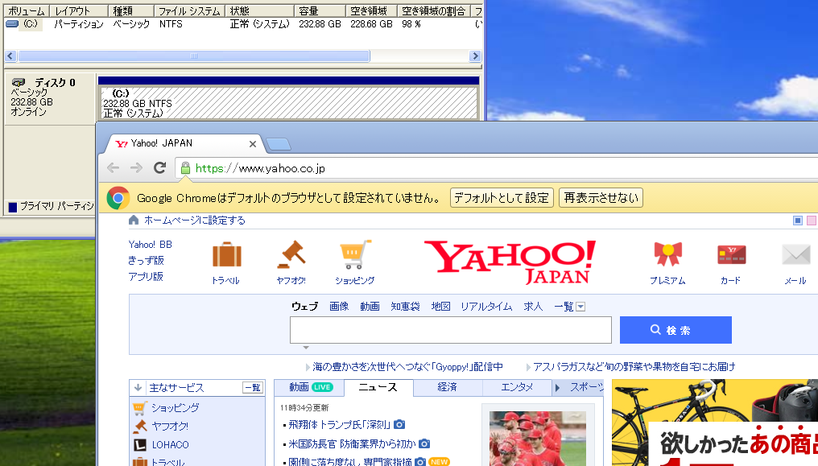Click arrow to show more news tabs
This screenshot has width=818, height=466.
pyautogui.click(x=557, y=387)
